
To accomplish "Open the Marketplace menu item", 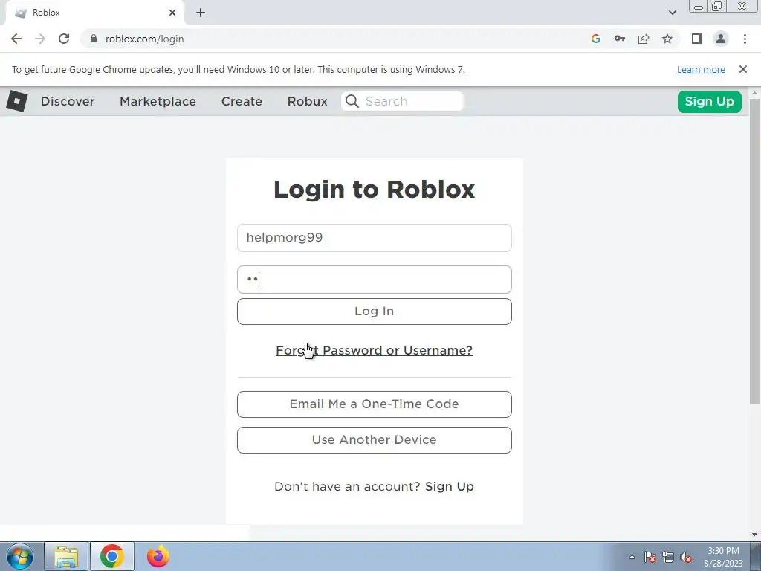I will click(x=158, y=101).
